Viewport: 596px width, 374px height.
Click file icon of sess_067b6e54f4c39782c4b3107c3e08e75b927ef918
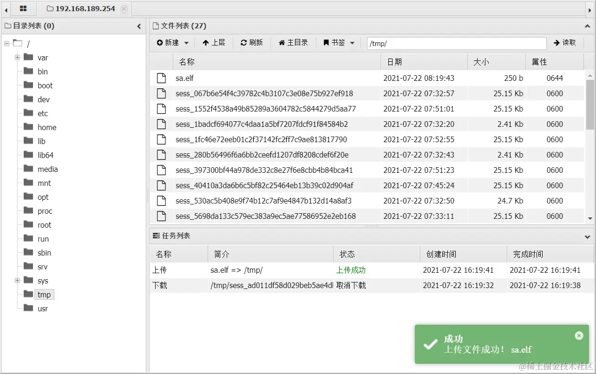click(x=161, y=93)
